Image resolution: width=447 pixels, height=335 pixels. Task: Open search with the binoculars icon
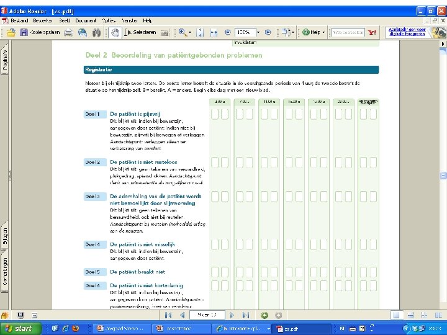click(96, 32)
